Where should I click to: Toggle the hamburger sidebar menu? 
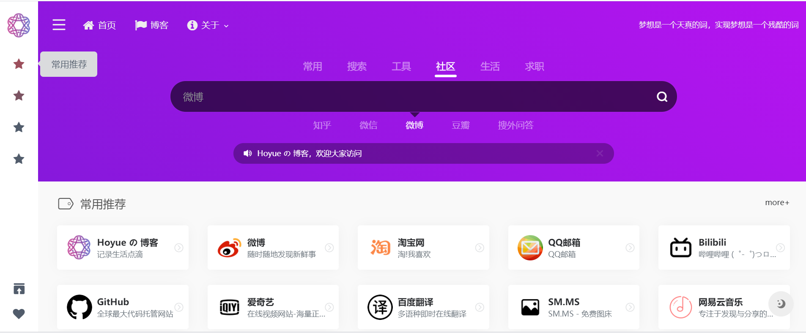[x=59, y=25]
